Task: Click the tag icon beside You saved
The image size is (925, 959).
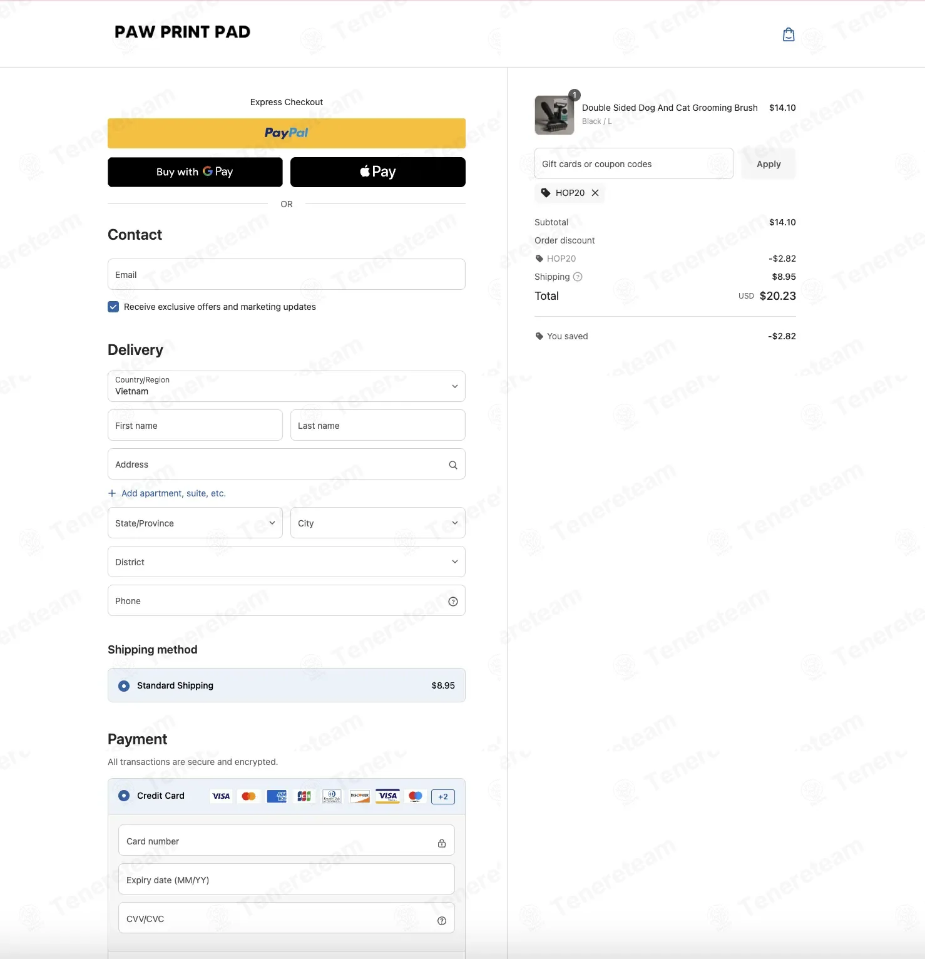Action: click(539, 336)
